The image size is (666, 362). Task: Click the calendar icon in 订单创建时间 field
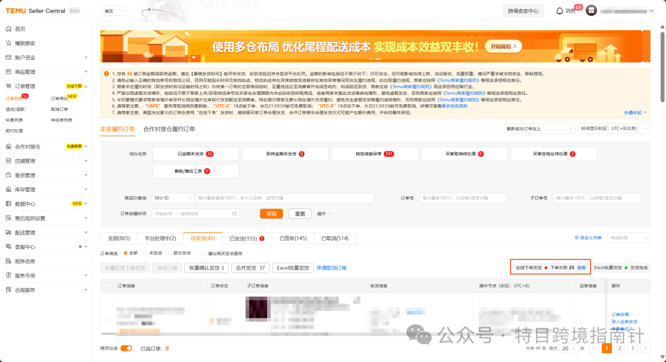234,214
